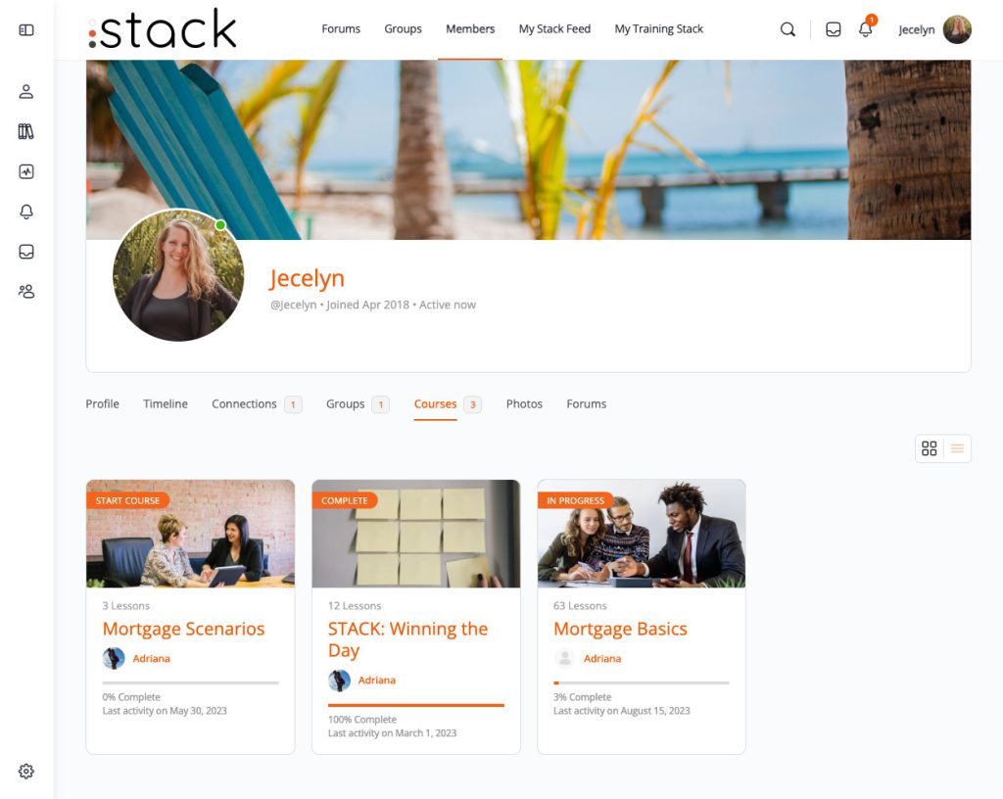Click Adriana author link under Mortgage Basics
1003x799 pixels.
[602, 658]
